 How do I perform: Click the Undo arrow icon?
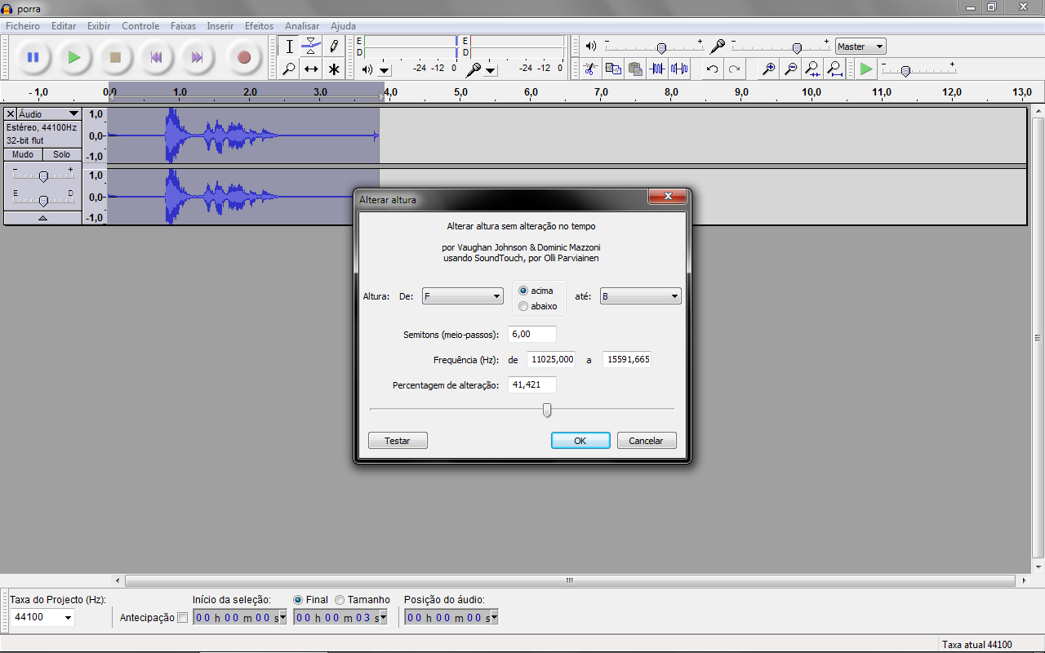[x=712, y=69]
